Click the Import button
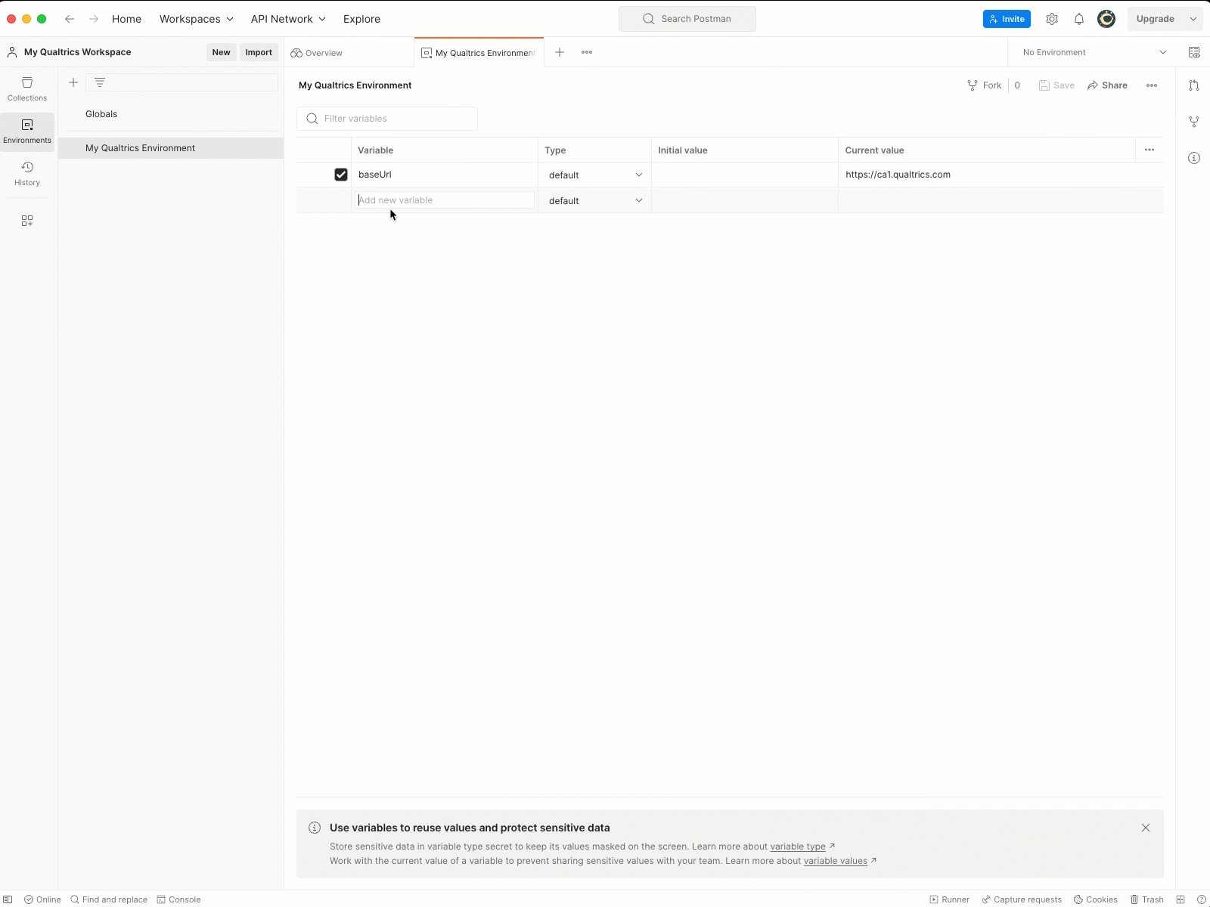 [259, 52]
